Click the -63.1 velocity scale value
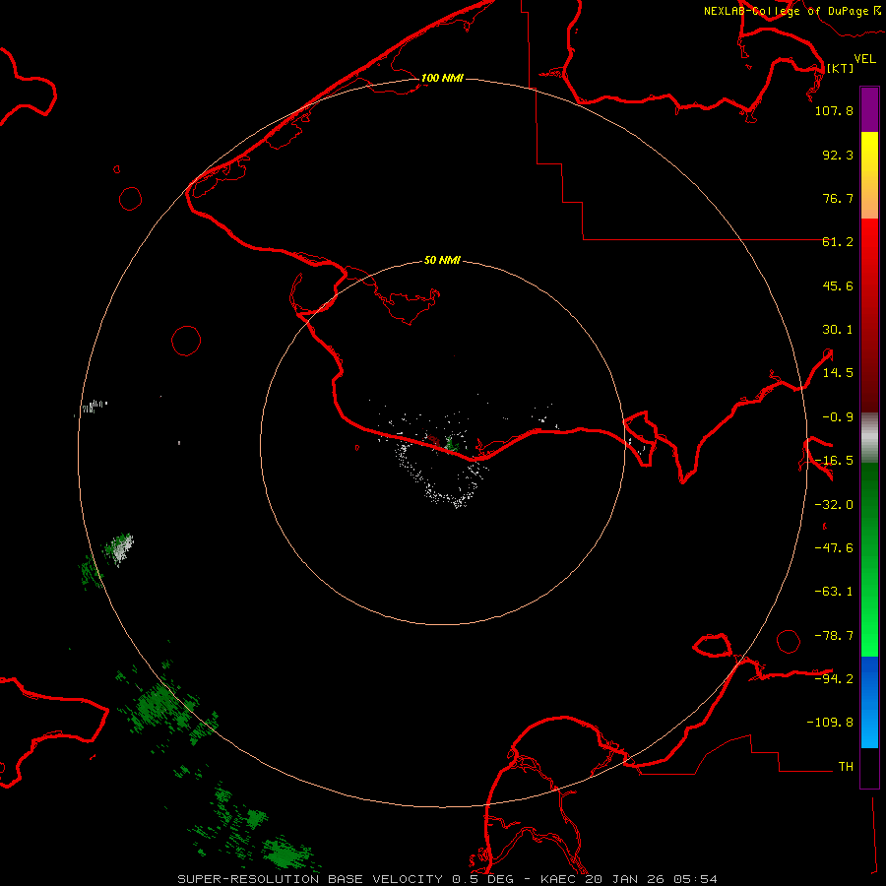The width and height of the screenshot is (886, 886). 834,592
